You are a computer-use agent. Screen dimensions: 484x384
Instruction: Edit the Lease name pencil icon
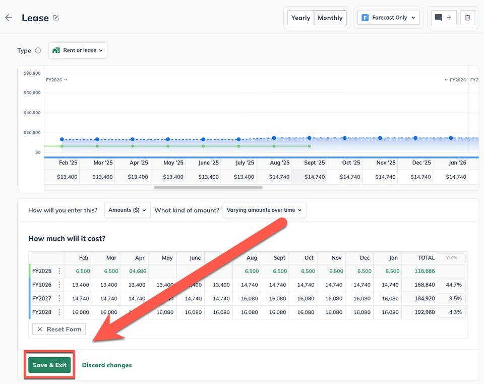pos(56,18)
